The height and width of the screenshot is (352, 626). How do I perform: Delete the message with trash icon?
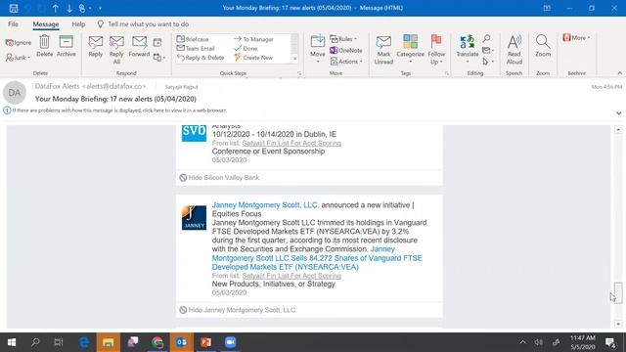(44, 46)
